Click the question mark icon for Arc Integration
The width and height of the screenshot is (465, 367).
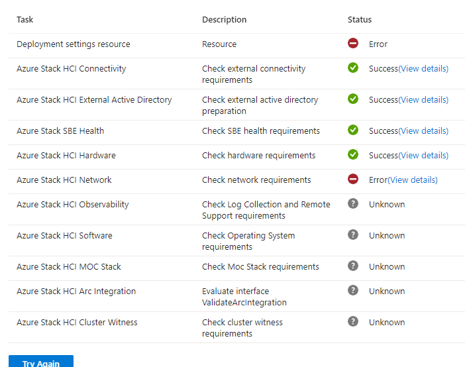pyautogui.click(x=353, y=290)
